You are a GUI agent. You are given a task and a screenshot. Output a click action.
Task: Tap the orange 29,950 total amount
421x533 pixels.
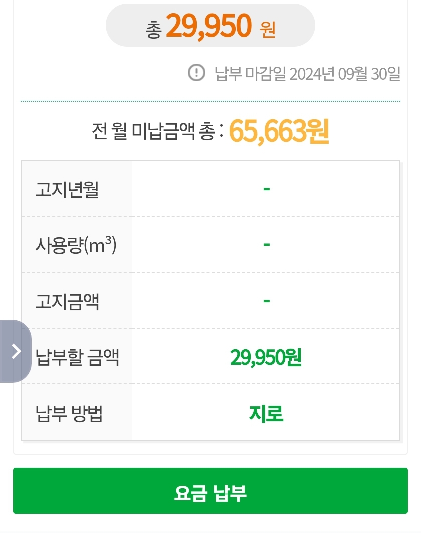[x=208, y=26]
